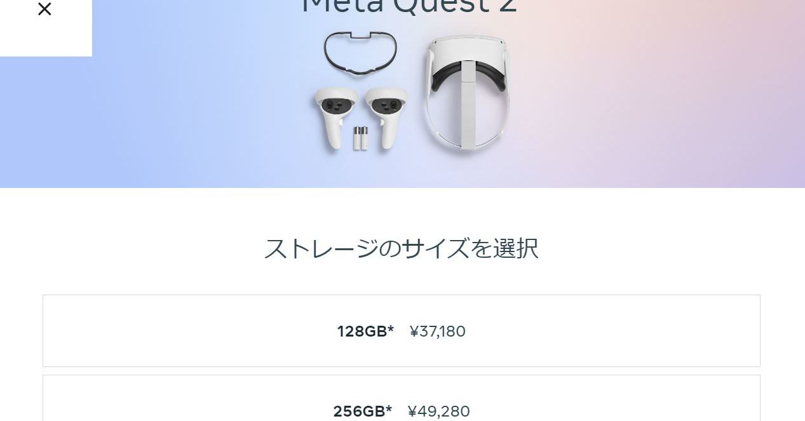805x421 pixels.
Task: Click the white Quest 2 headset image
Action: pos(468,94)
